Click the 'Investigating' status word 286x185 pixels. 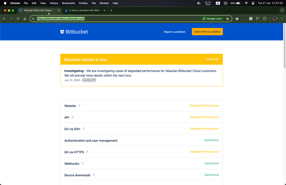click(x=74, y=71)
